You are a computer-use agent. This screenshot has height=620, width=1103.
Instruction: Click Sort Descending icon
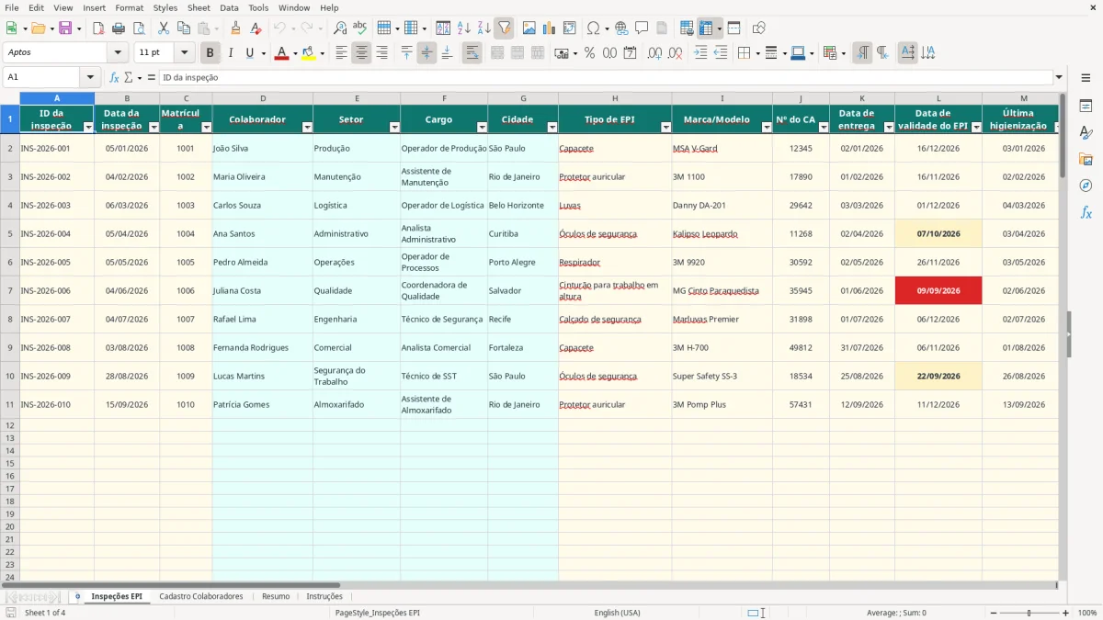click(484, 28)
